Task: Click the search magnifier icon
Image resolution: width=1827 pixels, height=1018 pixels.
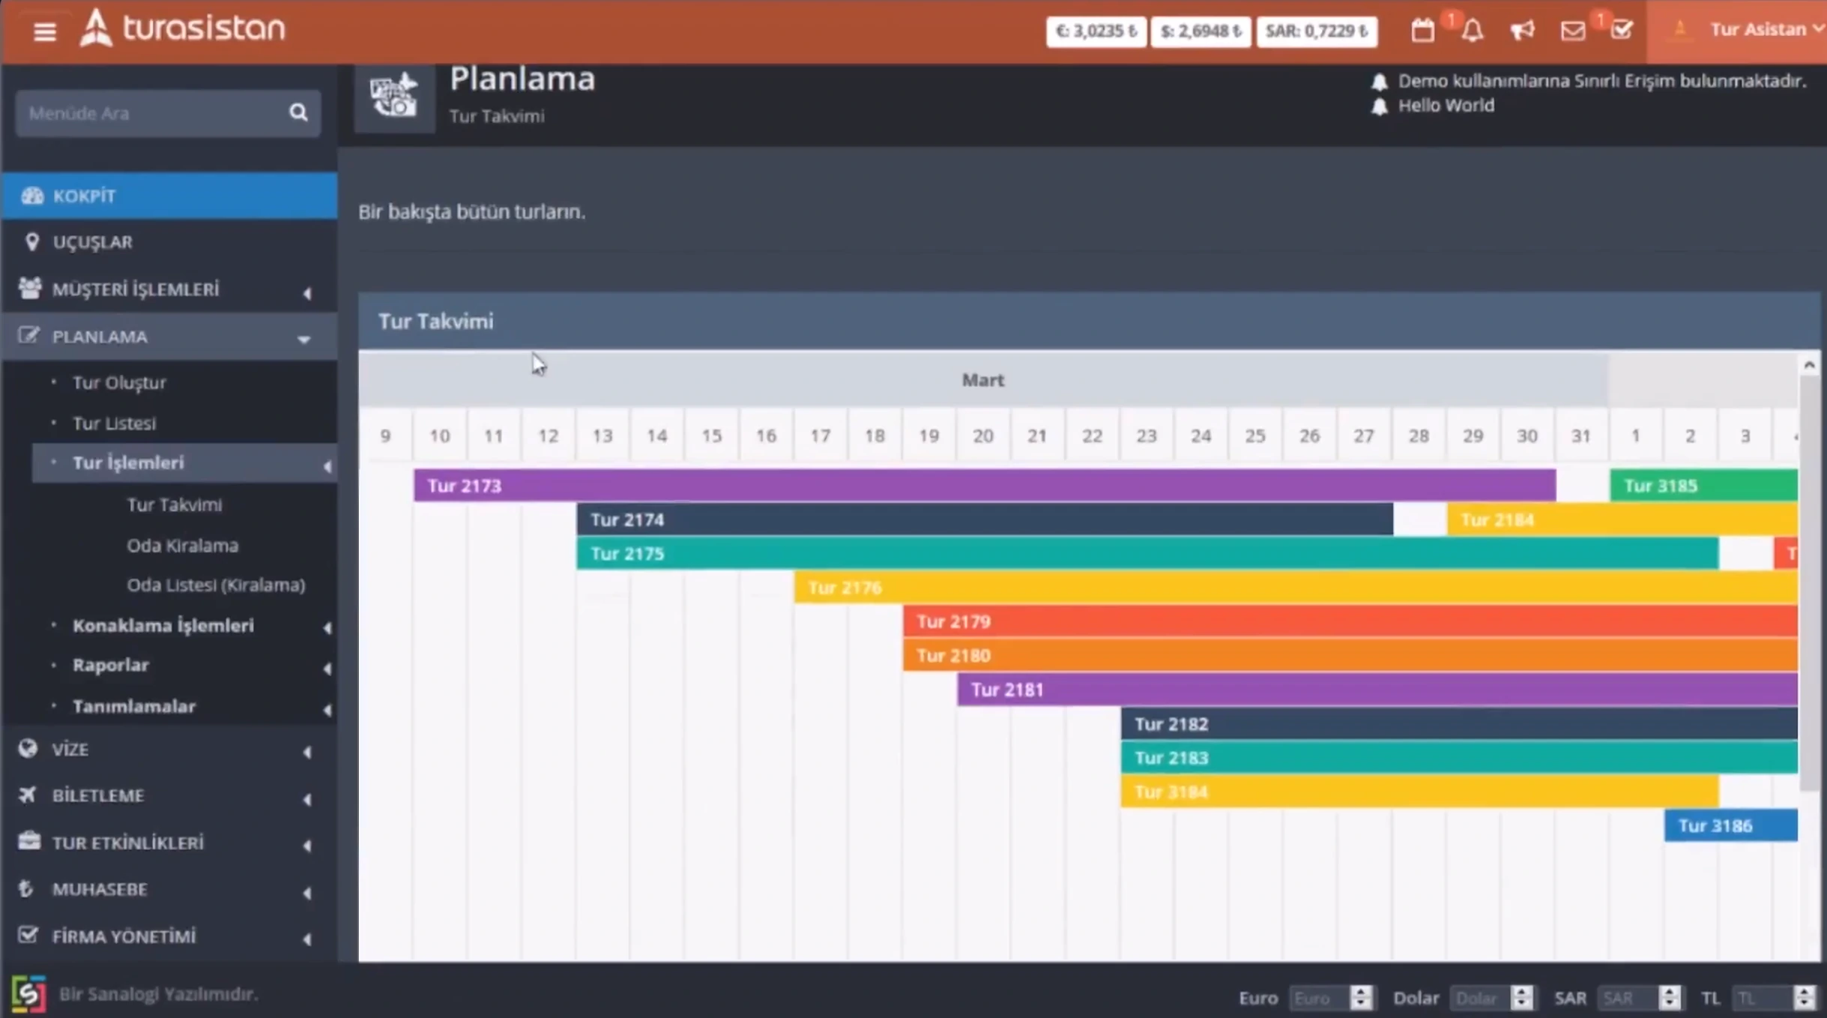Action: pyautogui.click(x=298, y=112)
